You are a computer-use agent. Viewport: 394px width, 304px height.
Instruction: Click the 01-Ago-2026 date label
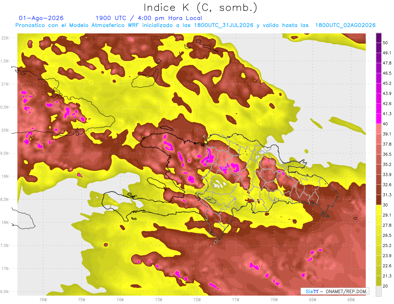[41, 18]
